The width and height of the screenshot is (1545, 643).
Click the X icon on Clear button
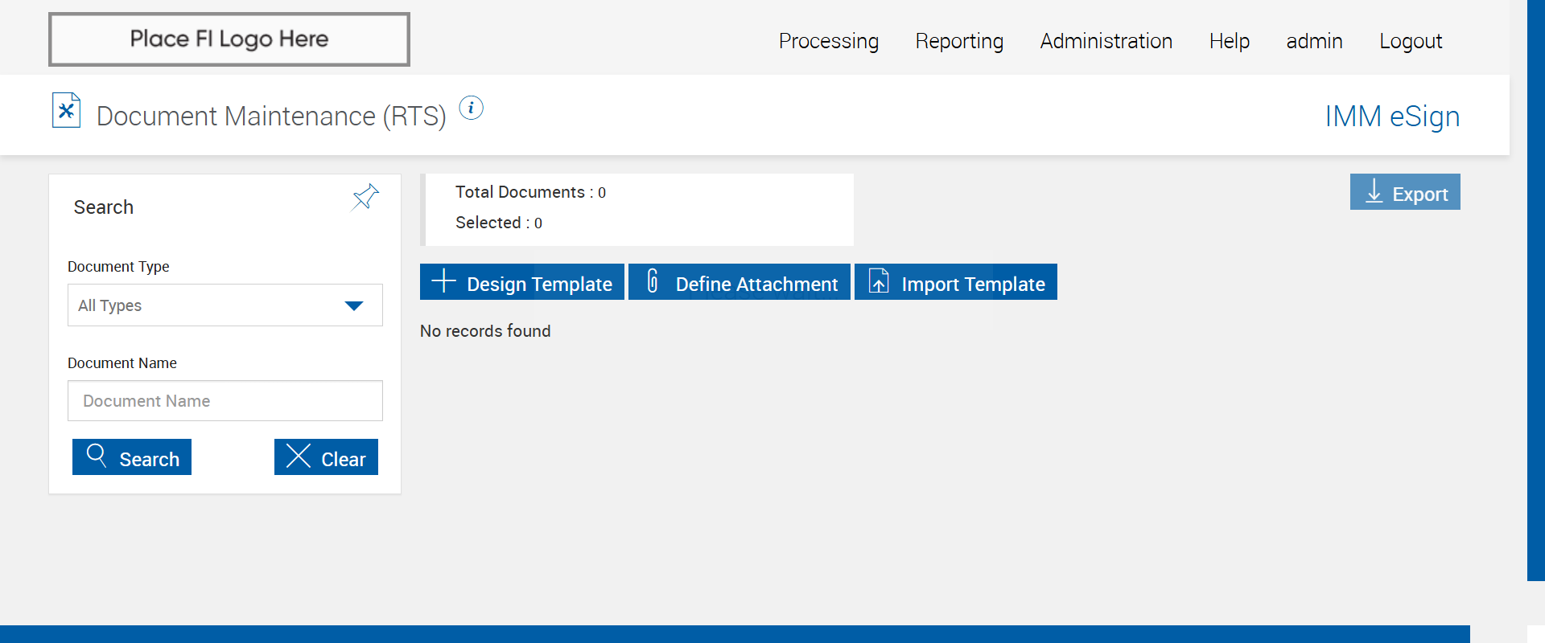point(298,457)
